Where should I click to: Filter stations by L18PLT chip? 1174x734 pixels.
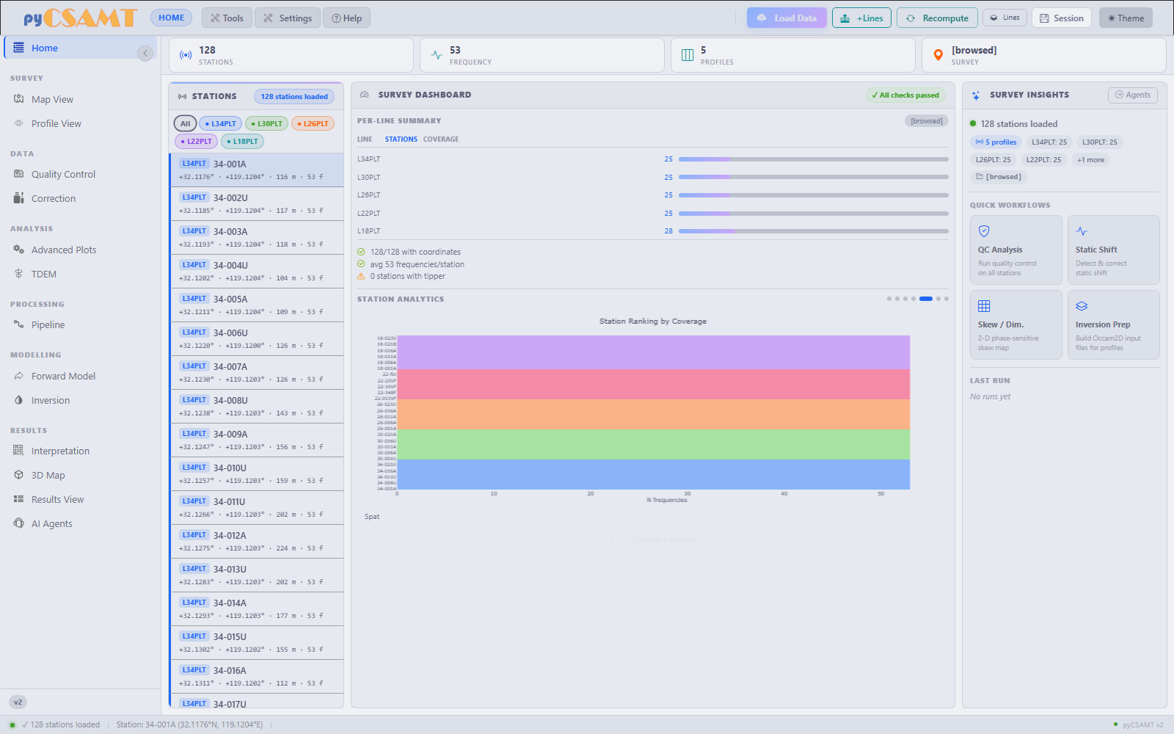(242, 141)
